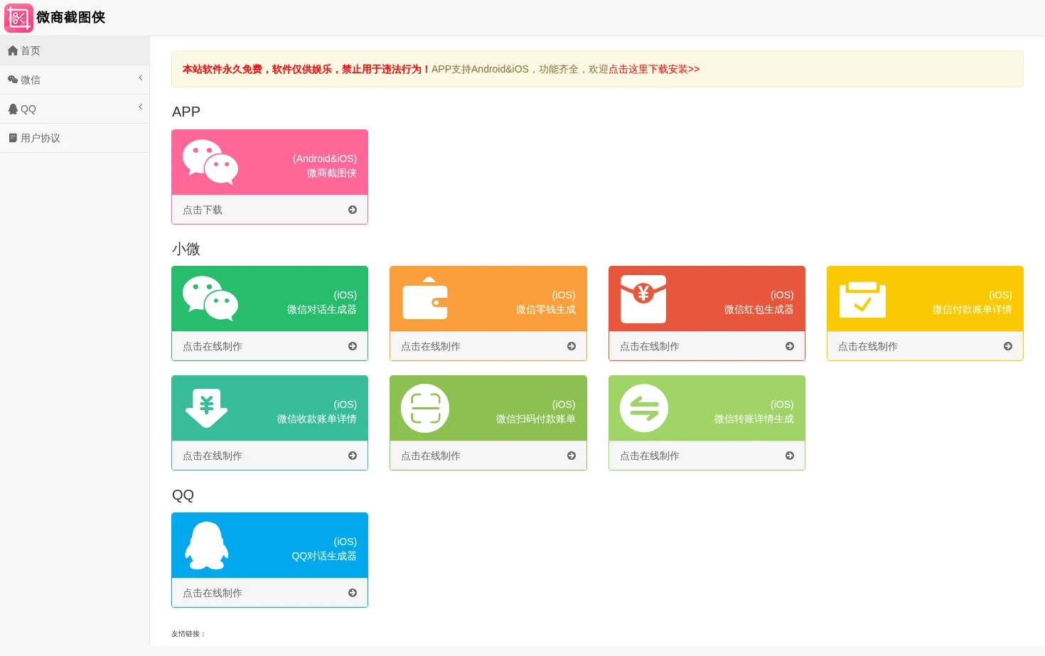1045x656 pixels.
Task: Open the QQ sidebar menu
Action: point(75,109)
